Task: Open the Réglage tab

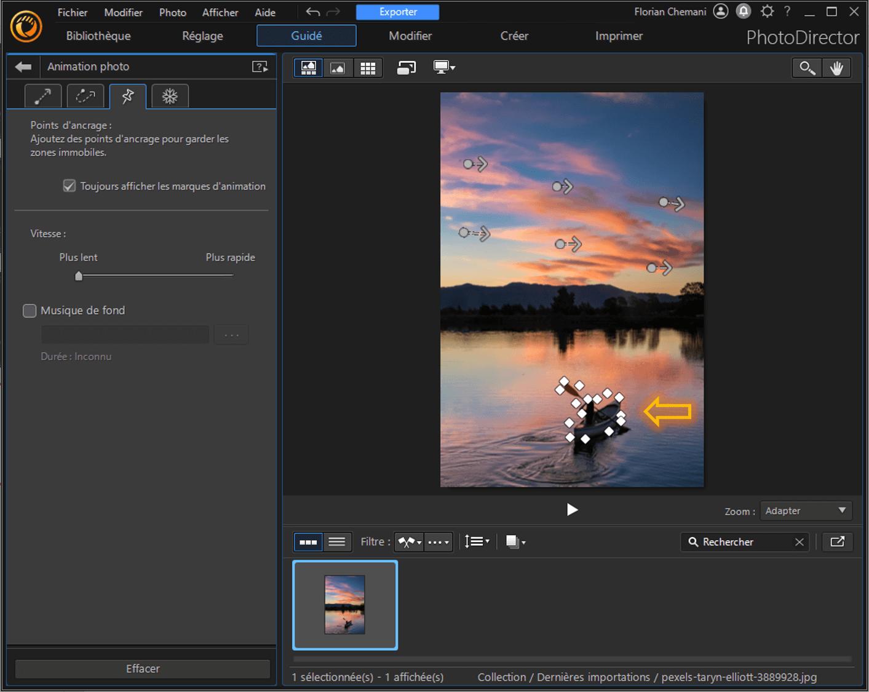Action: pyautogui.click(x=202, y=36)
